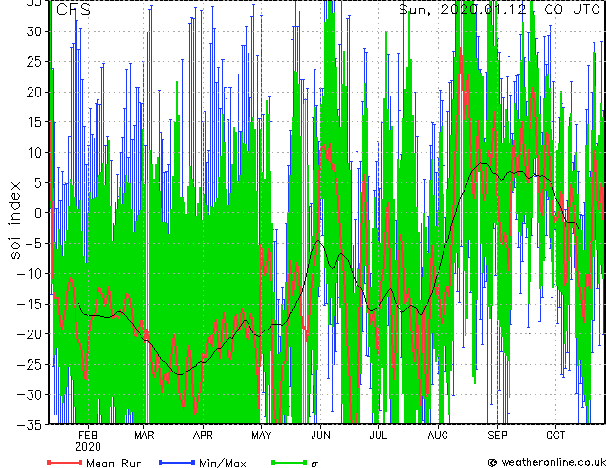The width and height of the screenshot is (606, 468).
Task: Click the 0 baseline y-axis value
Action: (x=37, y=213)
